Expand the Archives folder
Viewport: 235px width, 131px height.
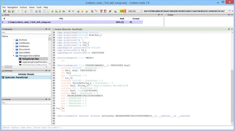tap(13, 40)
